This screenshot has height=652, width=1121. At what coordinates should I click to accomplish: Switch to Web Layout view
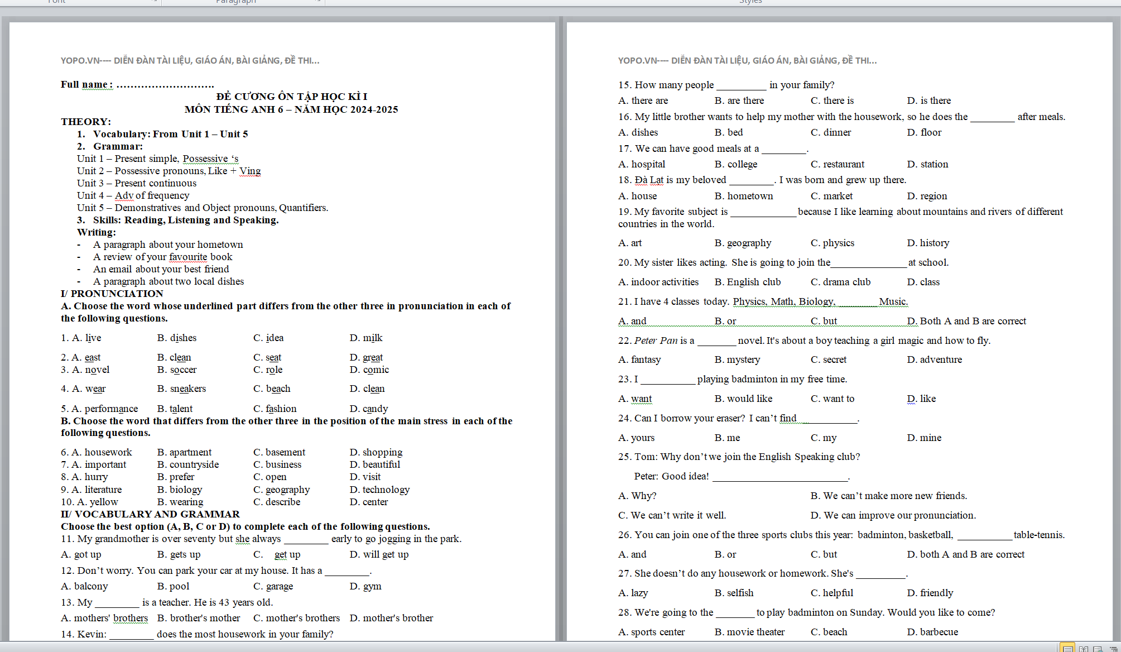(1098, 648)
